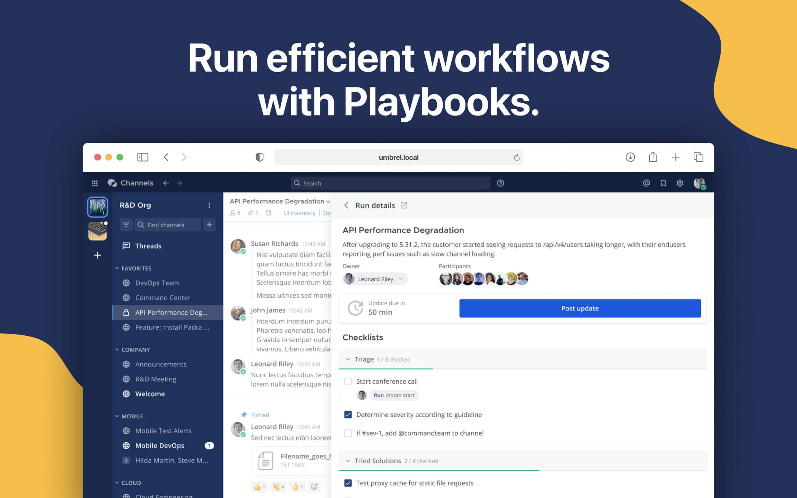Check the Start conference call task
This screenshot has height=498, width=797.
[x=348, y=381]
